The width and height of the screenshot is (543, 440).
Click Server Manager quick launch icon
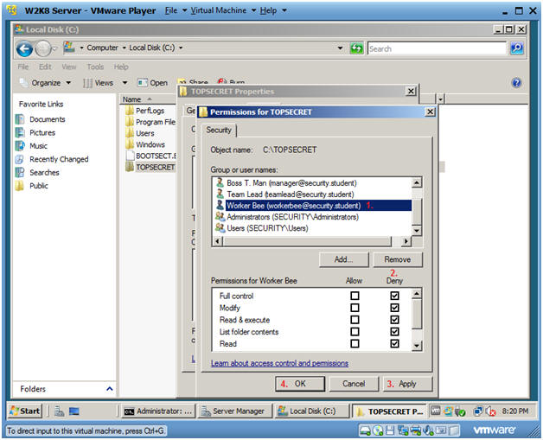[x=59, y=411]
